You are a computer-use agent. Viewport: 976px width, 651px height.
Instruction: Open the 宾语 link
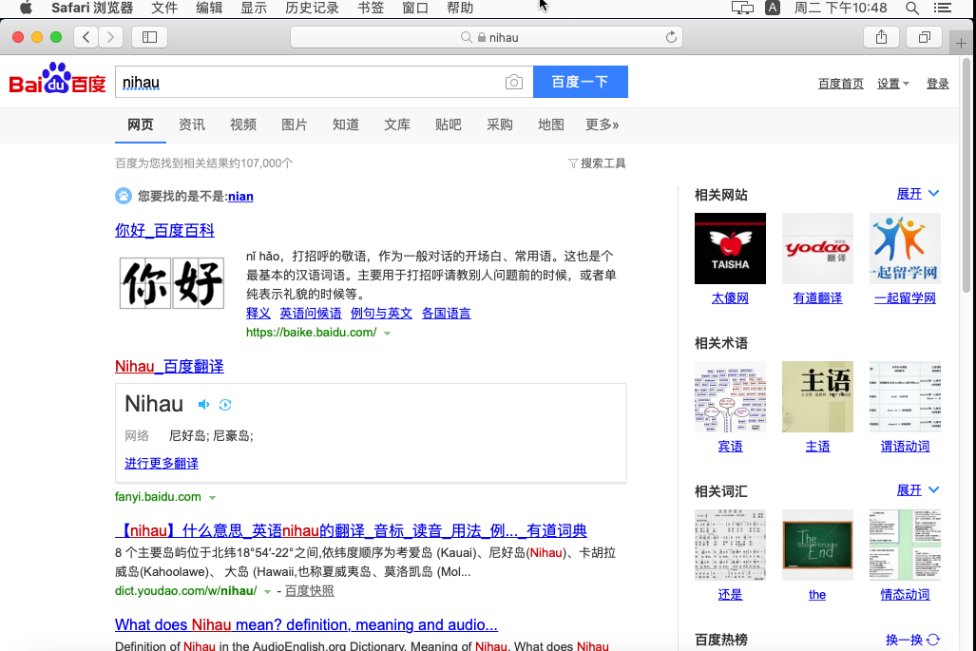click(730, 447)
